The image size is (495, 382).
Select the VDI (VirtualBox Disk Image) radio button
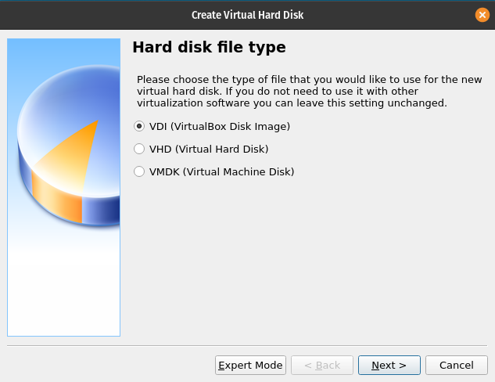click(x=139, y=126)
